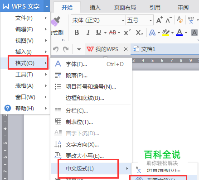
Task: Switch to the 插入 ribbon tab
Action: click(95, 7)
